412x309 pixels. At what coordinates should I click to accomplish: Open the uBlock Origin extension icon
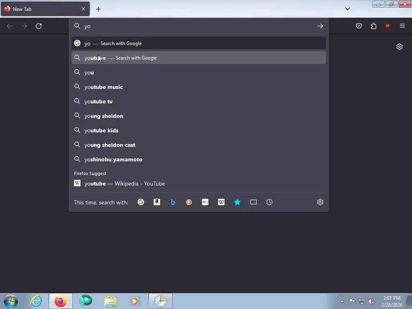pos(387,26)
